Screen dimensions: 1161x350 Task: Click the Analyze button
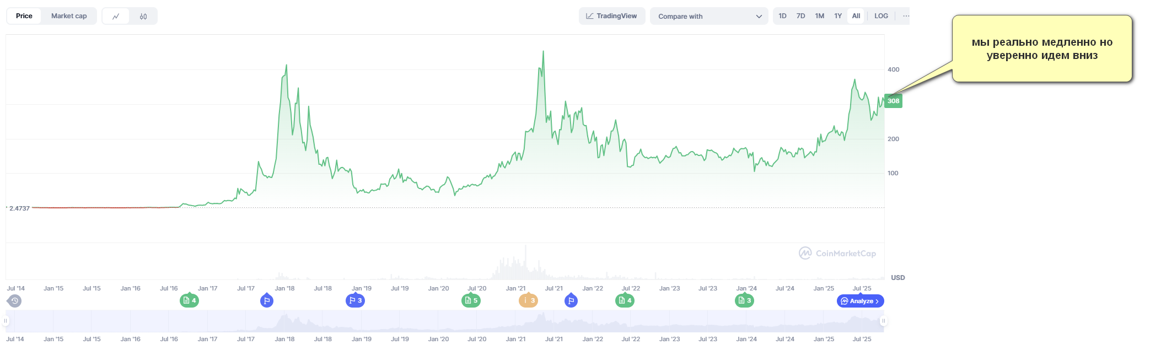[860, 301]
